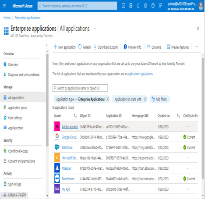The image size is (205, 200).
Task: Open the My App application
Action: tap(66, 189)
